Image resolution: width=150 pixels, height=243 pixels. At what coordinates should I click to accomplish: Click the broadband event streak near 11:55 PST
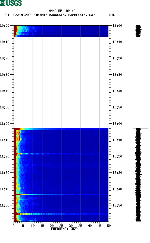point(61,214)
